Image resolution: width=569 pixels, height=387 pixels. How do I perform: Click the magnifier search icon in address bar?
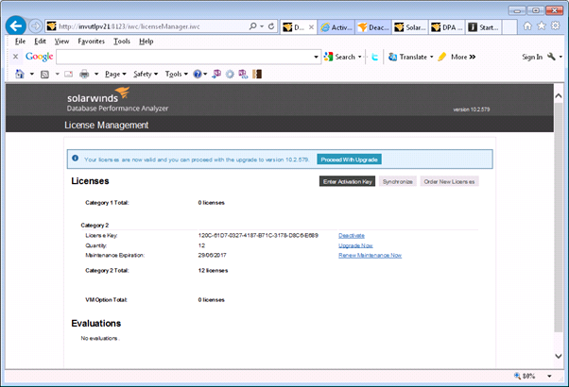(252, 26)
